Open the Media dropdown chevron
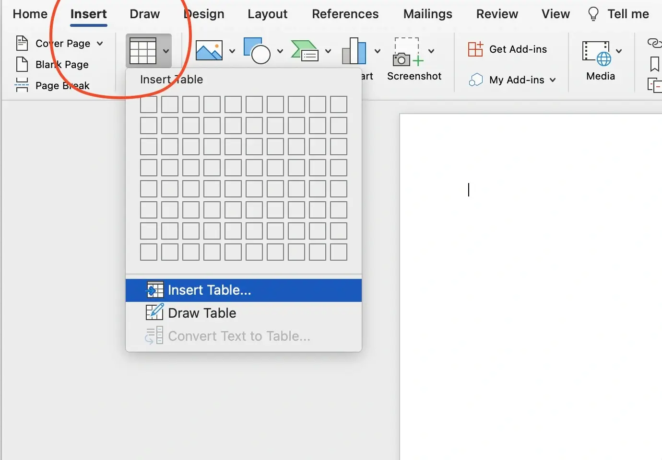Viewport: 662px width, 460px height. click(619, 51)
